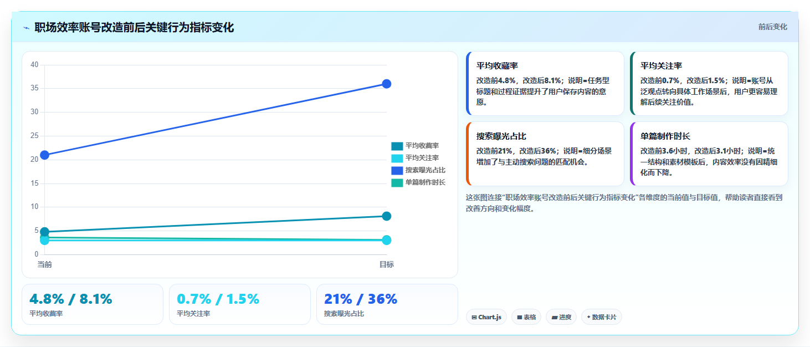Click 搜索曝光占比 legend label
Screen dimensions: 810x347
click(425, 170)
